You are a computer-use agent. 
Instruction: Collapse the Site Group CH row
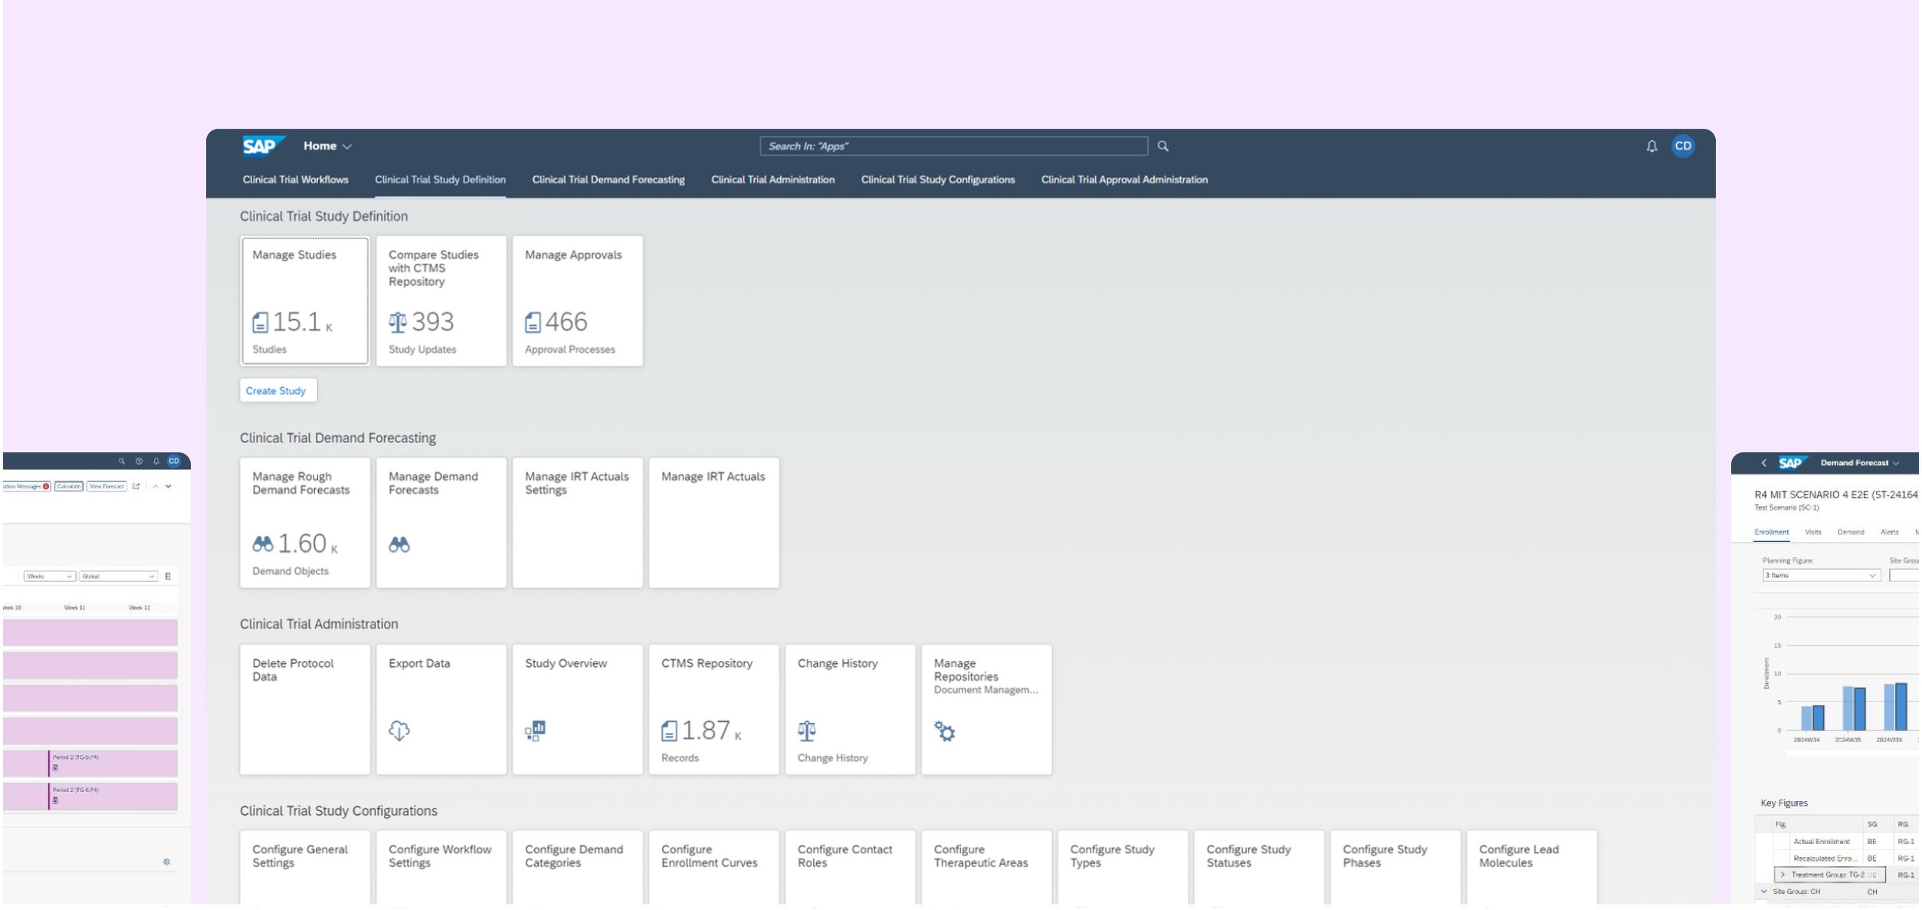coord(1764,892)
